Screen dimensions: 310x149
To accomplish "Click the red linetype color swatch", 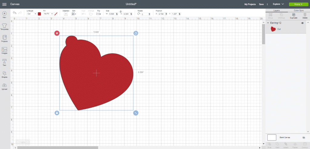I will pos(39,14).
